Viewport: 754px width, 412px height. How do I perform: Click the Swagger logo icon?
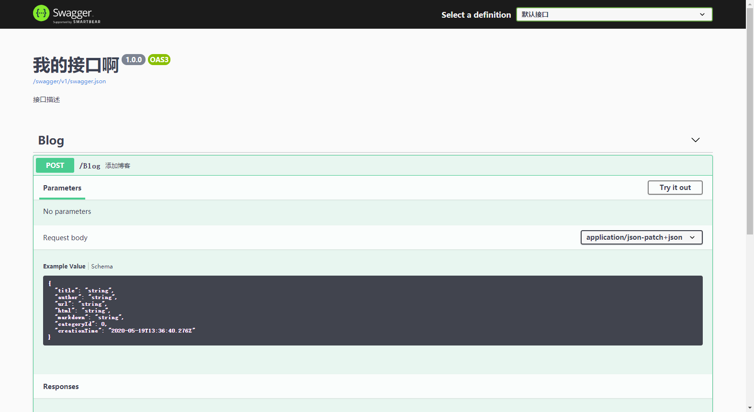point(41,13)
